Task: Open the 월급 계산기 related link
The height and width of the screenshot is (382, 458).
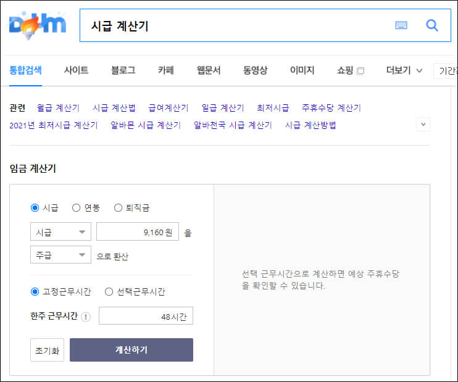Action: 59,108
